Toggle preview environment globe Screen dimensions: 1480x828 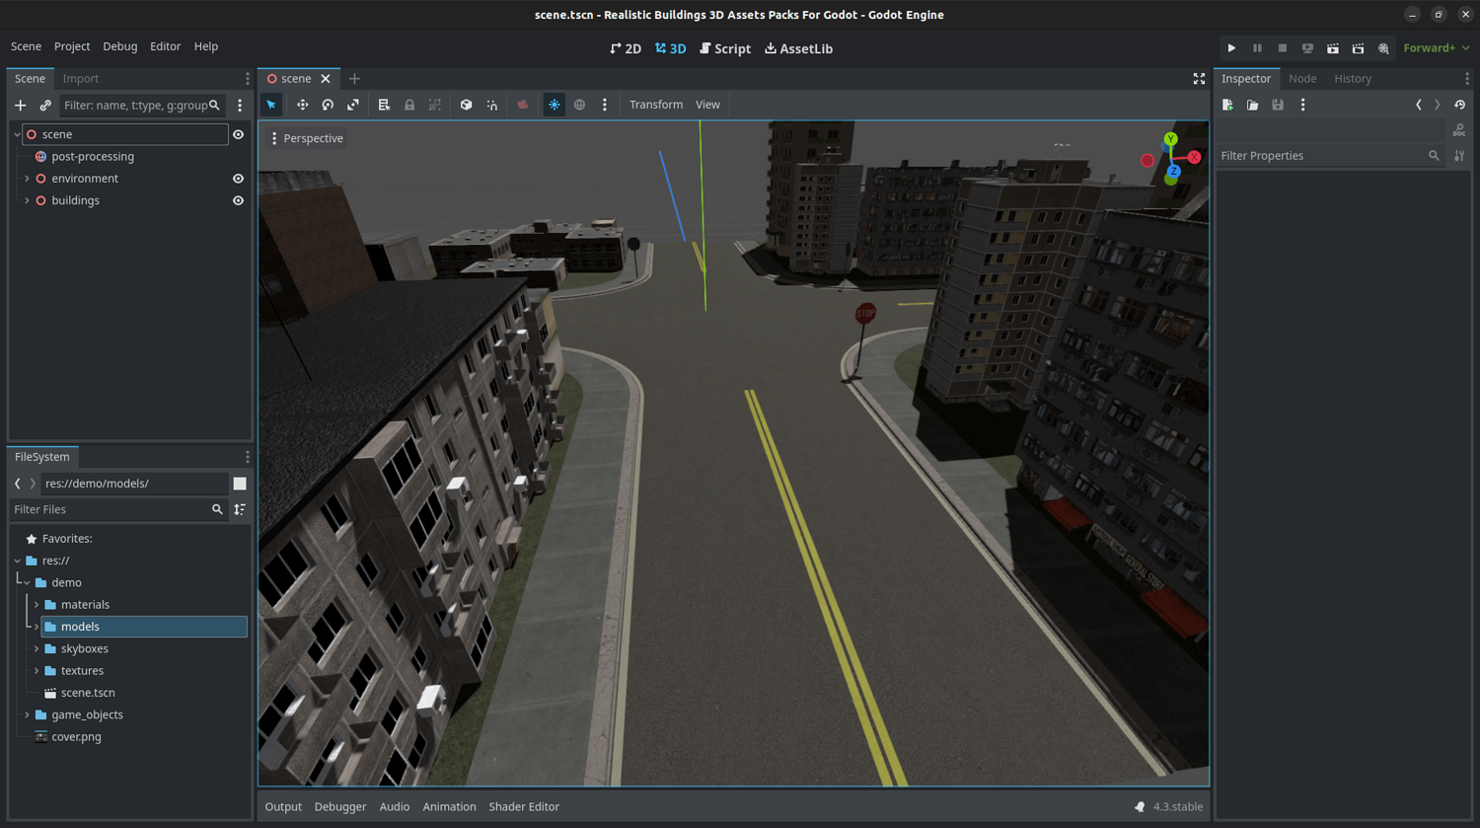click(580, 105)
